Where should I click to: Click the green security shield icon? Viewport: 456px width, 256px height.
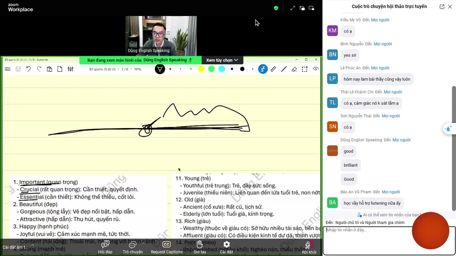tap(276, 8)
